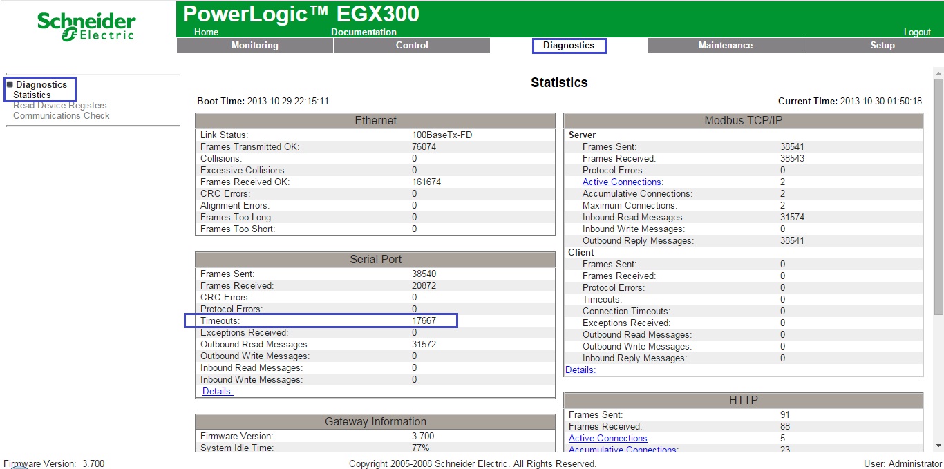Click the Ethernet section header
This screenshot has height=469, width=944.
[376, 121]
